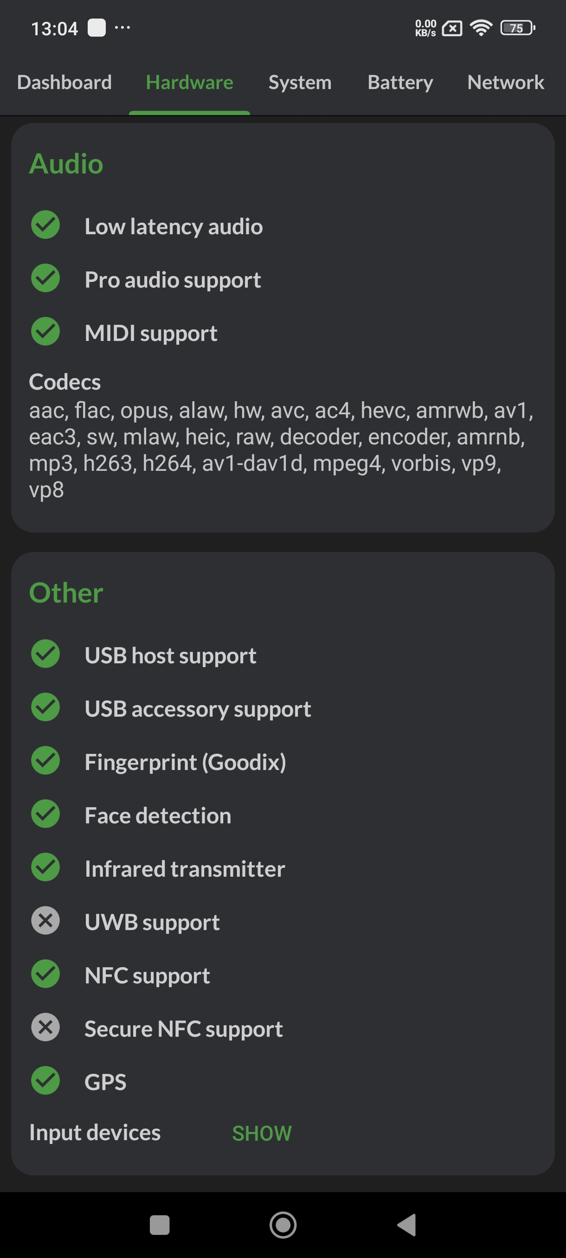This screenshot has height=1258, width=566.
Task: Switch to the Dashboard tab
Action: 64,83
